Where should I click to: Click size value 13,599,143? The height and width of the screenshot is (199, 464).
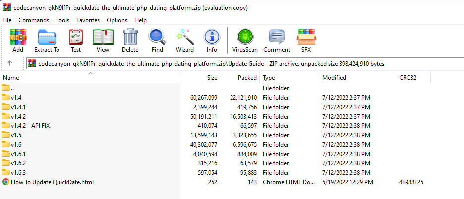coord(204,135)
